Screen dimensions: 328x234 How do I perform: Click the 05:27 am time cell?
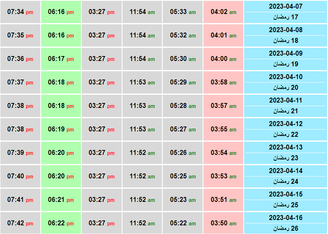pos(182,129)
